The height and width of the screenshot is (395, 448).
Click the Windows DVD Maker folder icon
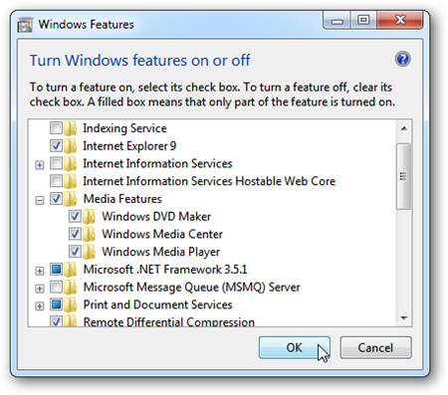pos(89,216)
